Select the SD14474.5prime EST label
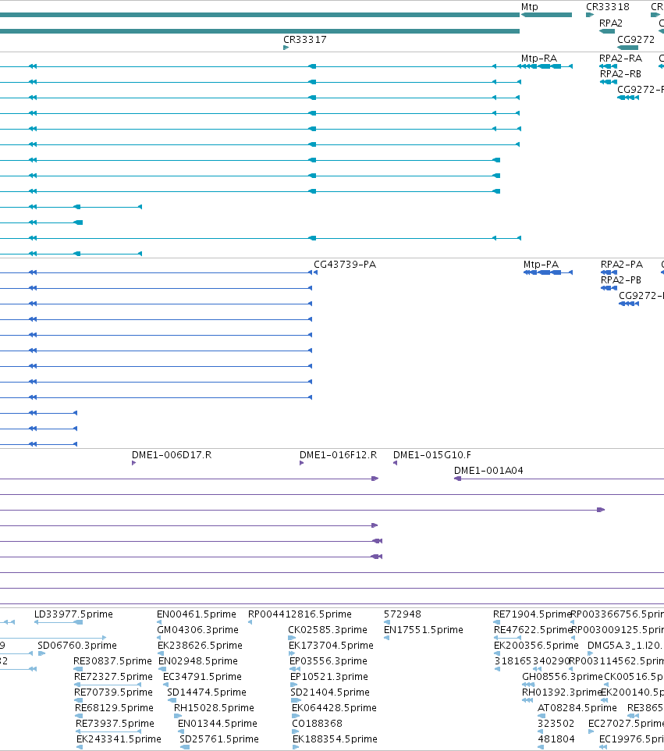Viewport: 664px width, 751px height. click(206, 692)
